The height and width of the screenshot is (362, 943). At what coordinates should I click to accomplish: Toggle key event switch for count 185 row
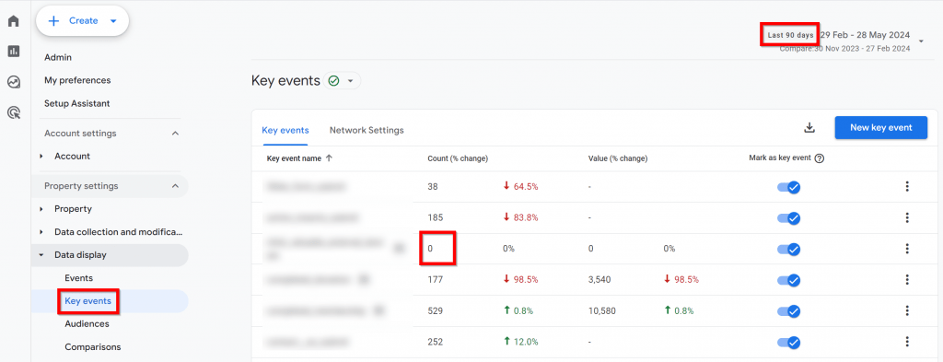pos(788,217)
